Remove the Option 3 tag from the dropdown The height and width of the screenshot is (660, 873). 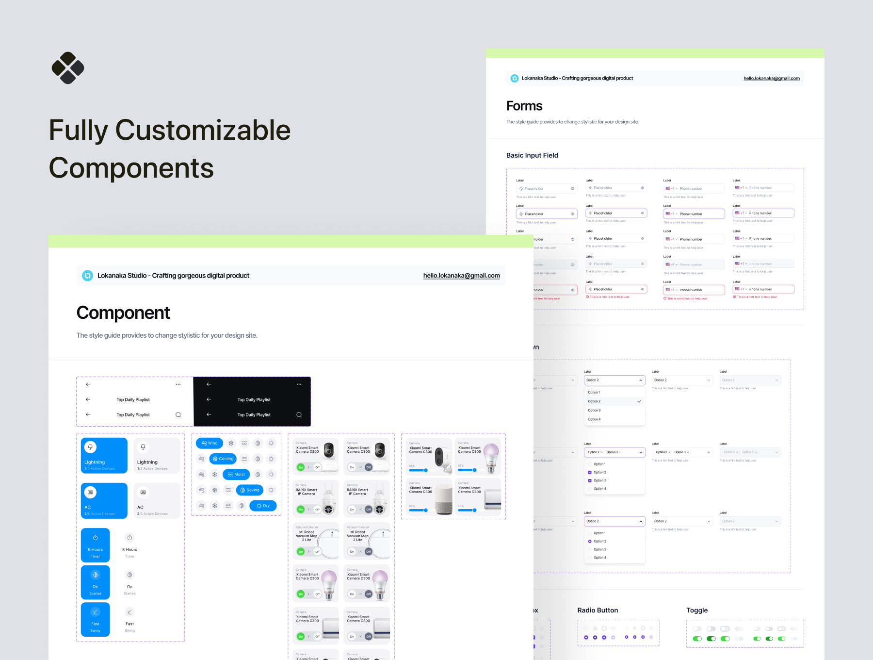[x=620, y=452]
